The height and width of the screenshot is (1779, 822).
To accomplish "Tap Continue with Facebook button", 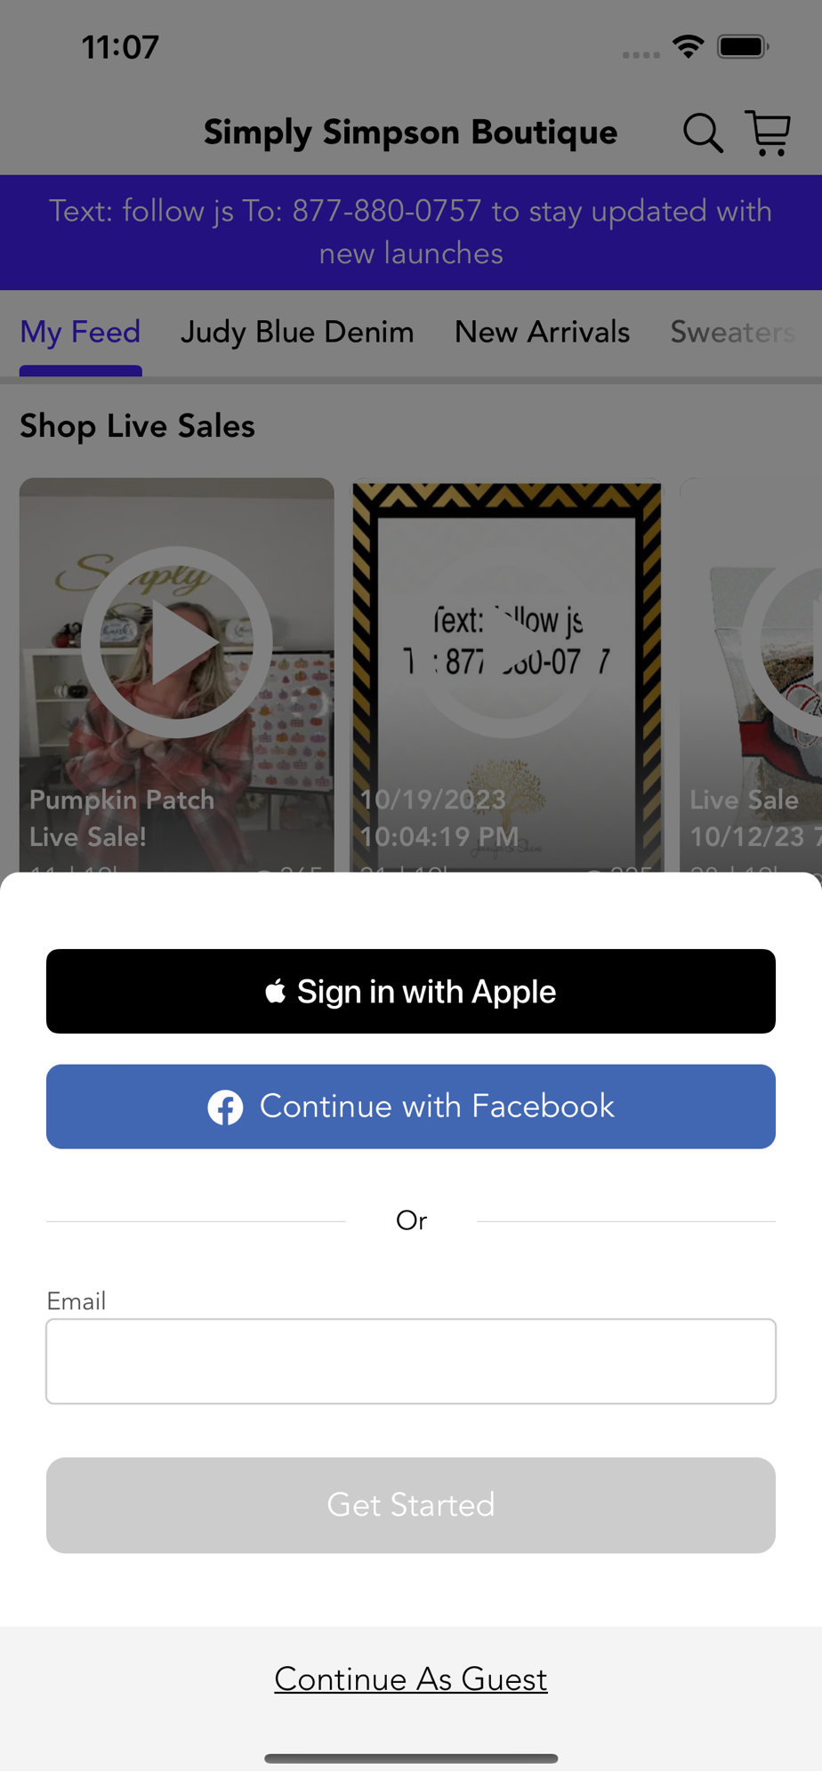I will click(x=411, y=1107).
